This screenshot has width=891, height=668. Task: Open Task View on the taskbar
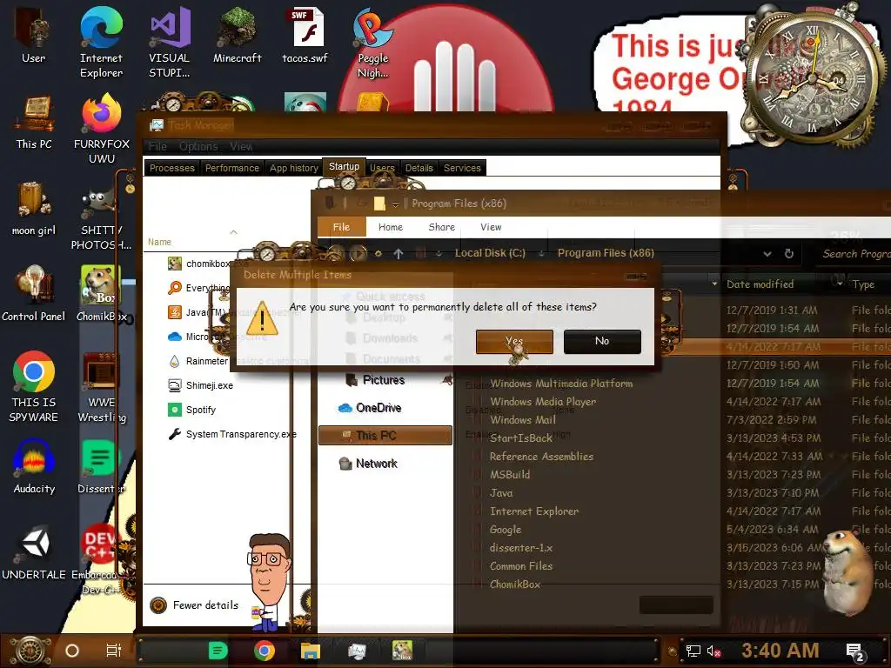tap(114, 651)
